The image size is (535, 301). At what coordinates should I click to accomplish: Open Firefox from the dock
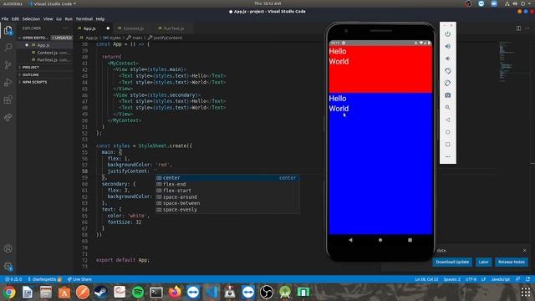coord(175,292)
